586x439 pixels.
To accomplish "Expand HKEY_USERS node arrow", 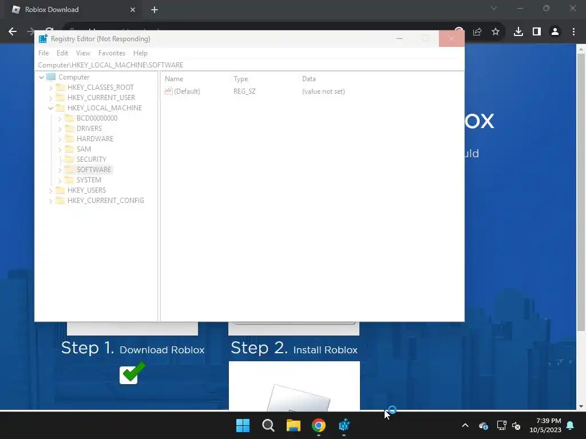I will 50,190.
